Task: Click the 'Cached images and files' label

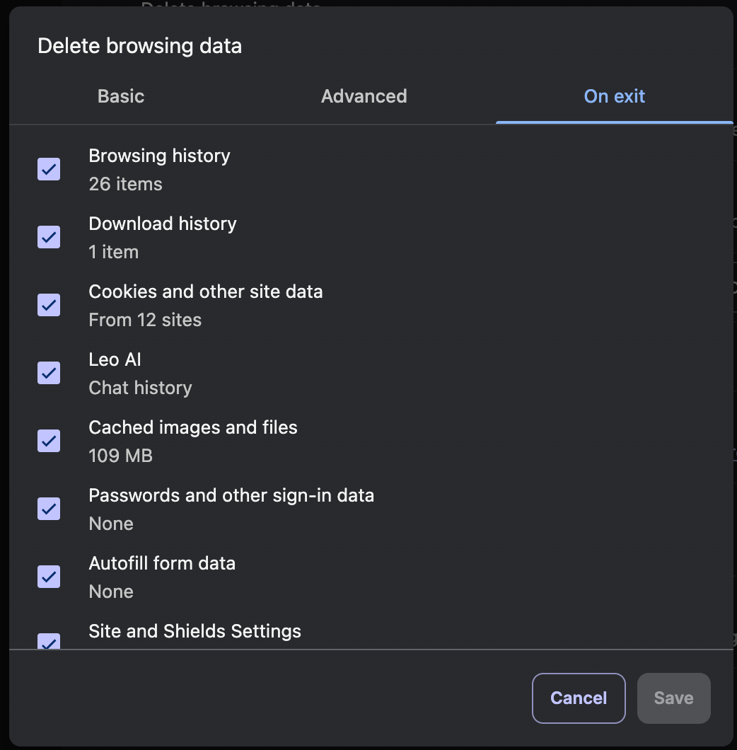Action: 193,427
